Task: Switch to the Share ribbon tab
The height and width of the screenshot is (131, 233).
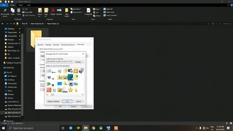Action: point(21,5)
